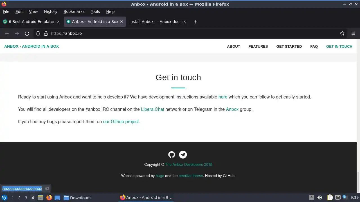Show tracking protection shield info
This screenshot has width=360, height=202.
38,33
